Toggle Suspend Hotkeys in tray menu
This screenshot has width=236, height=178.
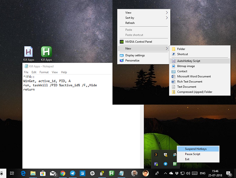tap(195, 149)
